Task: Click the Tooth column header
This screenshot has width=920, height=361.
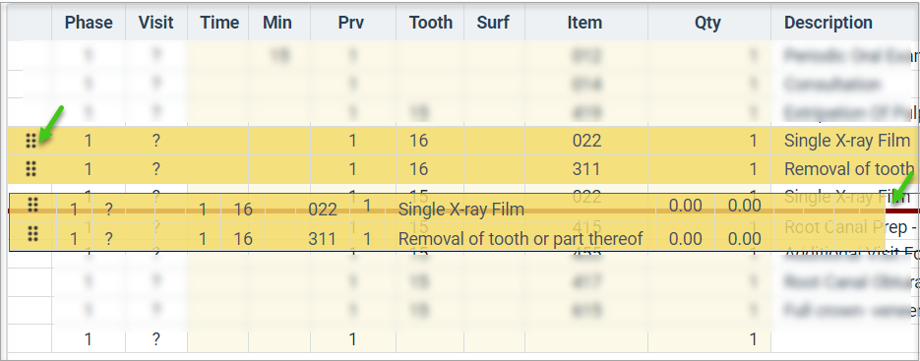Action: (x=431, y=23)
